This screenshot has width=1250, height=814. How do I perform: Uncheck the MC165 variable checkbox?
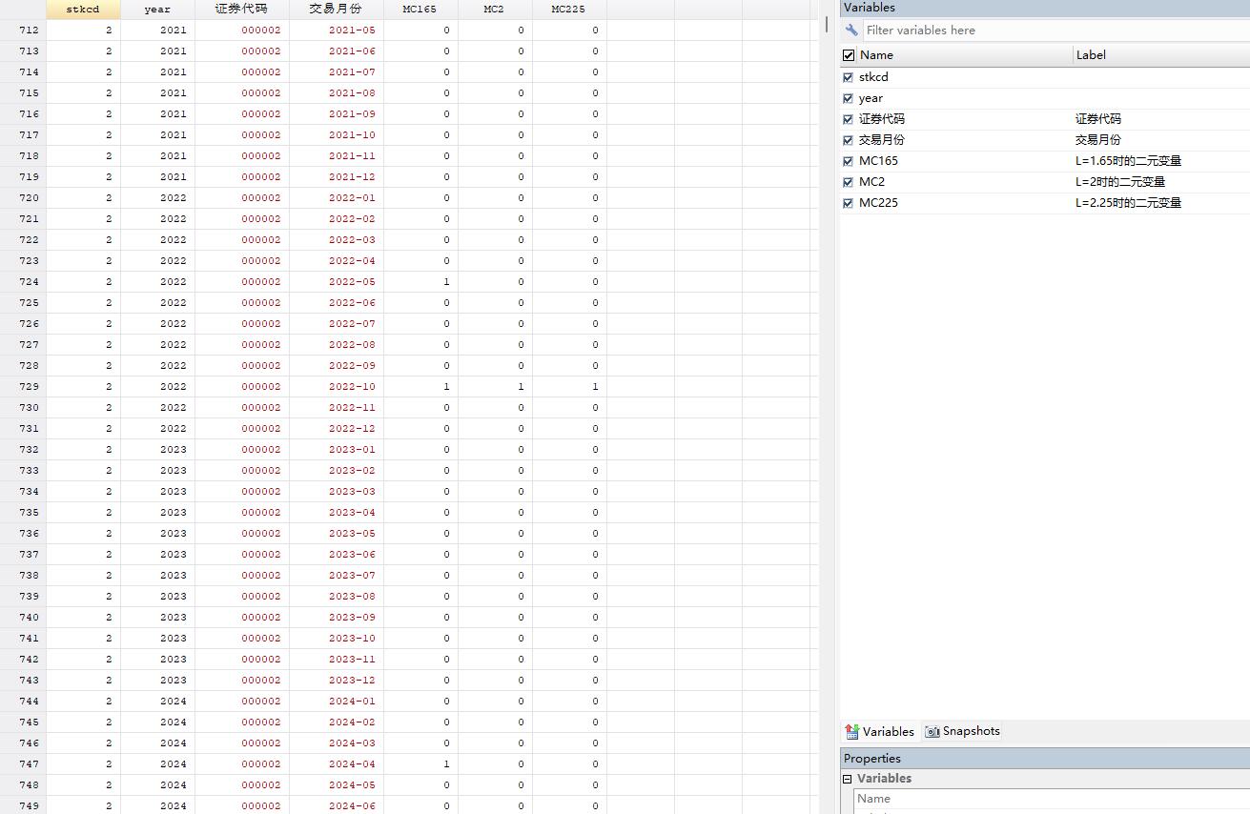[x=849, y=161]
